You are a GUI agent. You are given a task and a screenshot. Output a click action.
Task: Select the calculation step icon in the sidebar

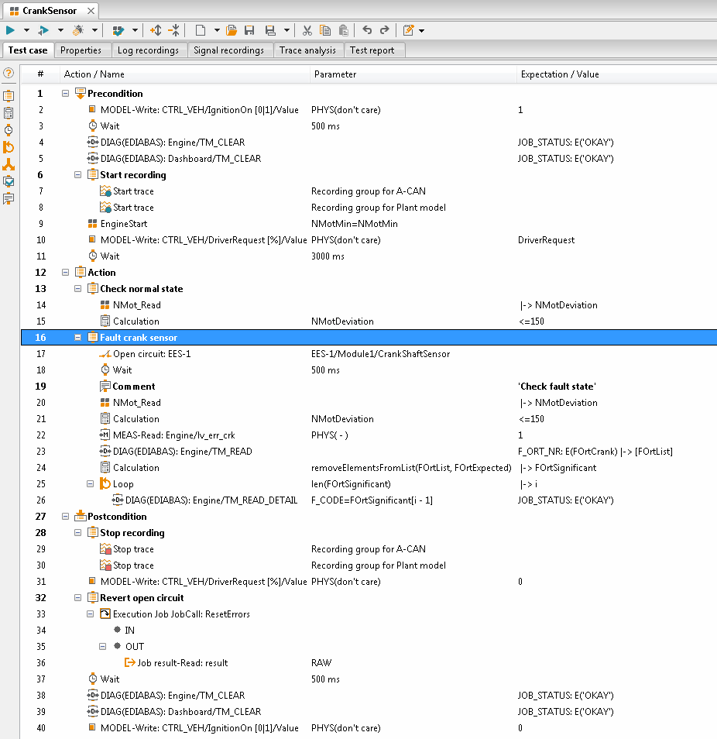(9, 113)
